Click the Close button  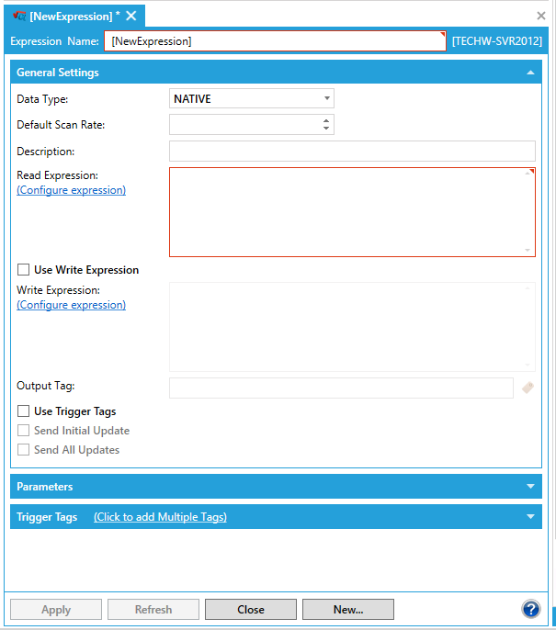(x=250, y=609)
